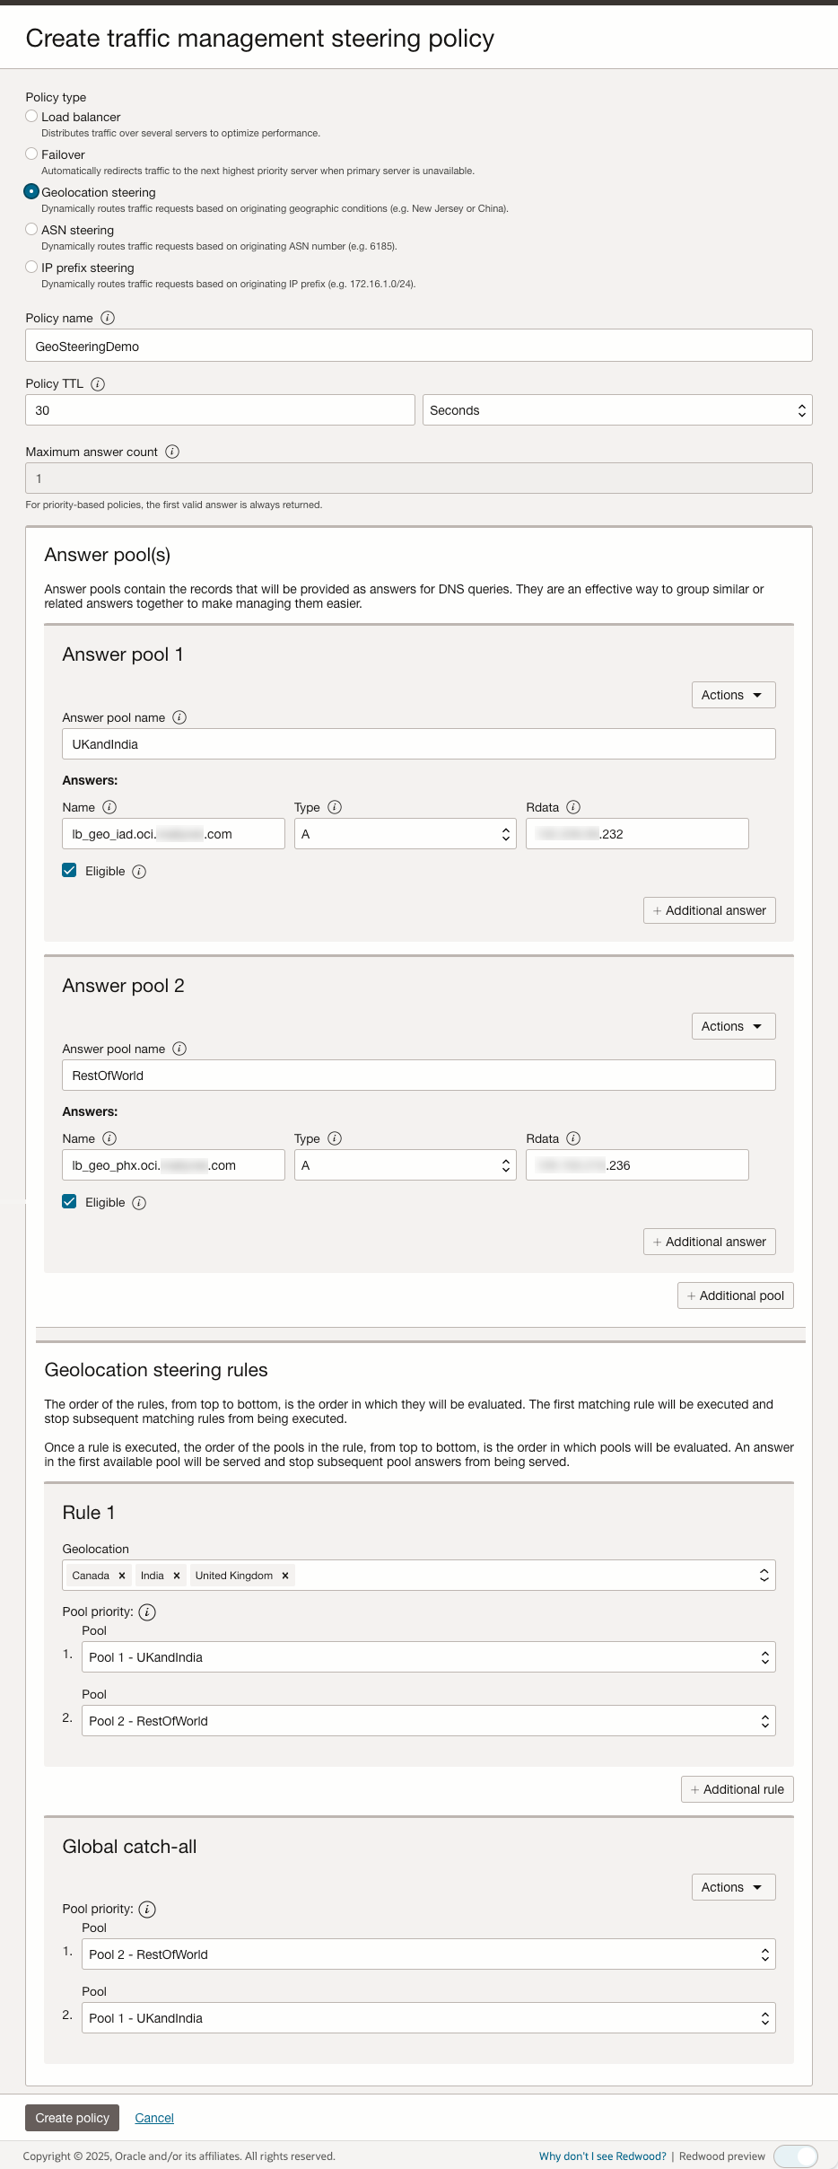Click the Cancel link
Image resolution: width=838 pixels, height=2169 pixels.
tap(154, 2118)
